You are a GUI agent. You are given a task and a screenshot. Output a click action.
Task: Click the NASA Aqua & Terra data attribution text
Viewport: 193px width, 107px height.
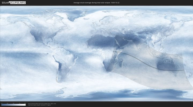coord(42,104)
